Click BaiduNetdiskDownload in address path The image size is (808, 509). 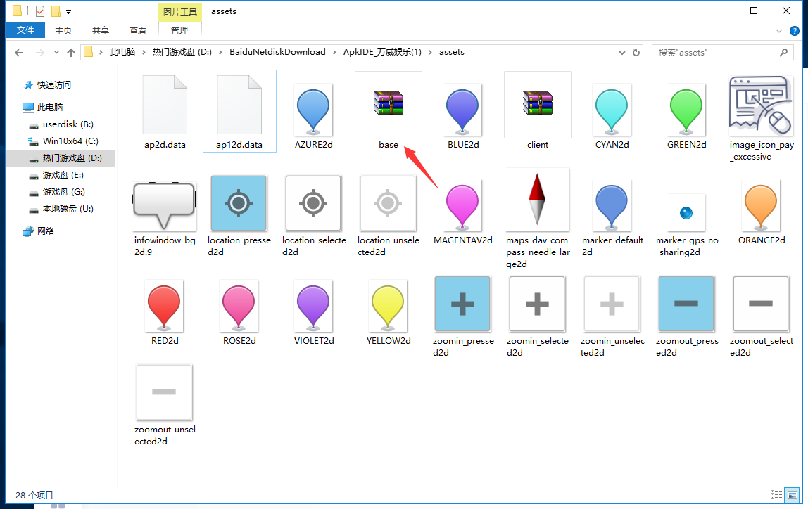pos(277,52)
